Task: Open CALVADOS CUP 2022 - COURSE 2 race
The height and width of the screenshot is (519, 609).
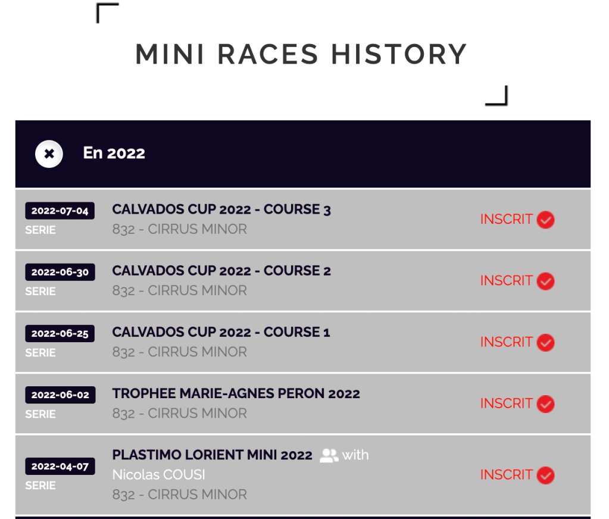Action: [x=221, y=271]
